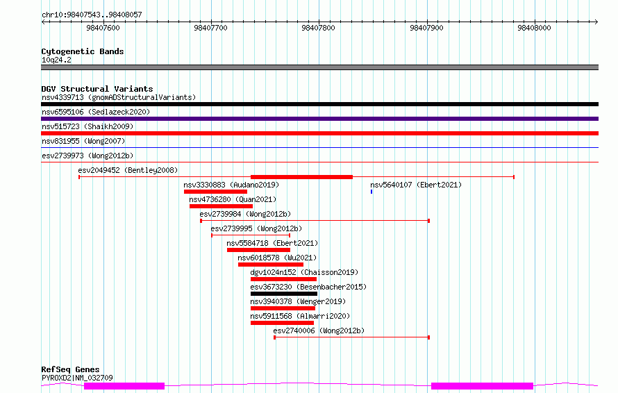Open nsv3940378 (Wenger2019) label

click(x=298, y=301)
